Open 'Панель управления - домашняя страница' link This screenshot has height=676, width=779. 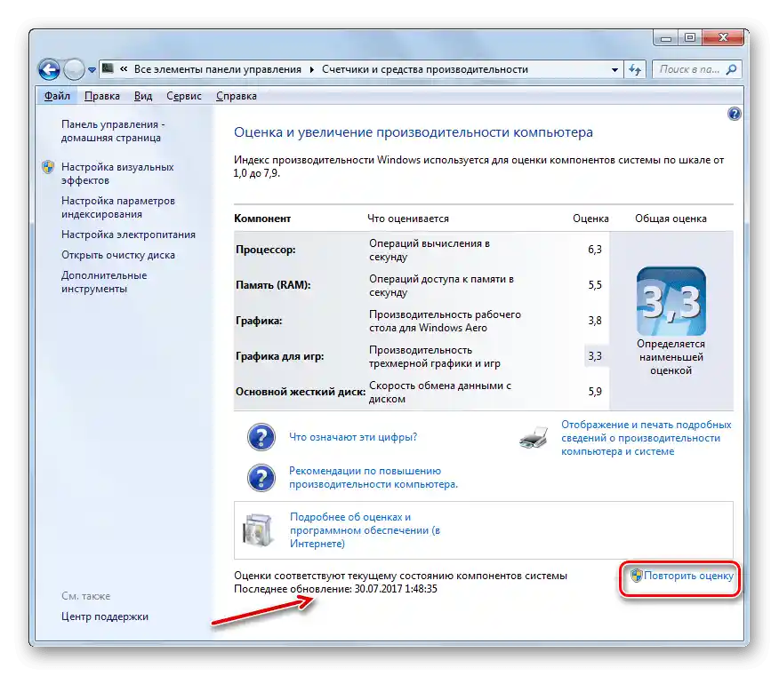[x=113, y=131]
